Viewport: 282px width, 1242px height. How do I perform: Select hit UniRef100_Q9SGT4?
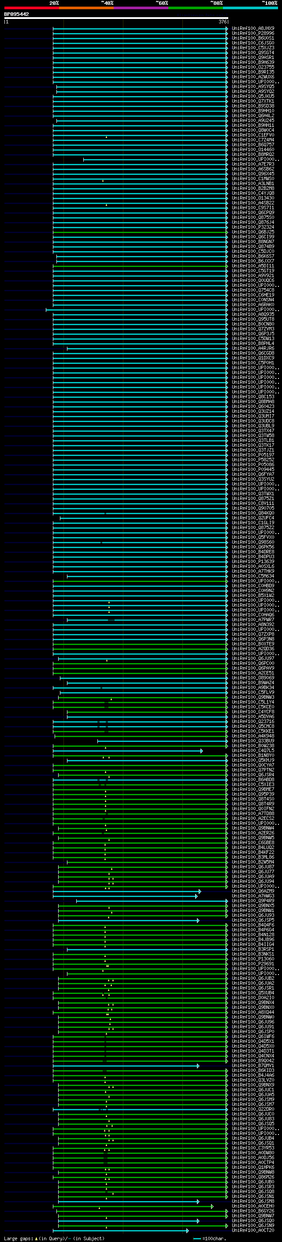click(253, 52)
